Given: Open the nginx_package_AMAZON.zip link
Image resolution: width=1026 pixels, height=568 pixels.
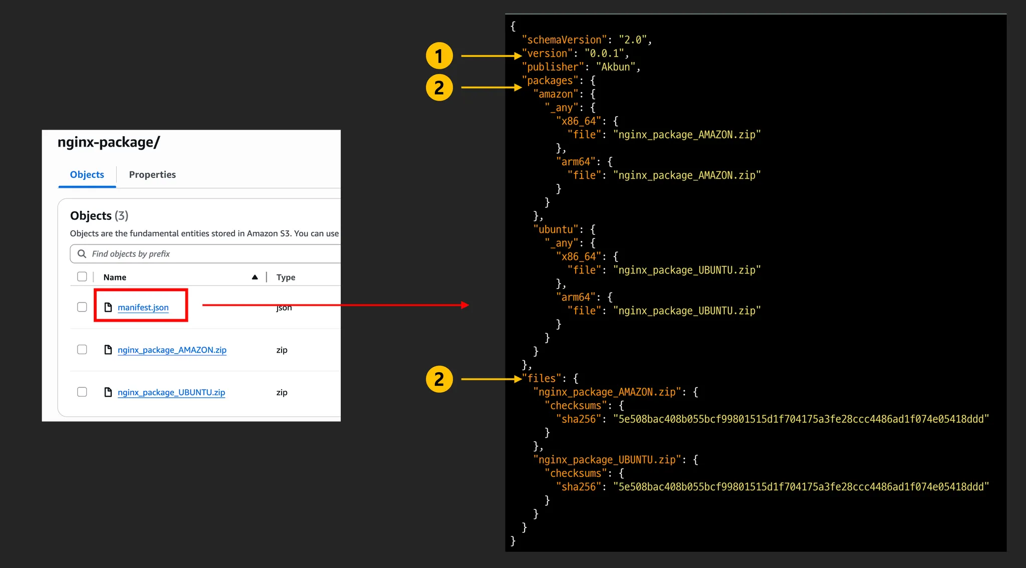Looking at the screenshot, I should point(172,350).
